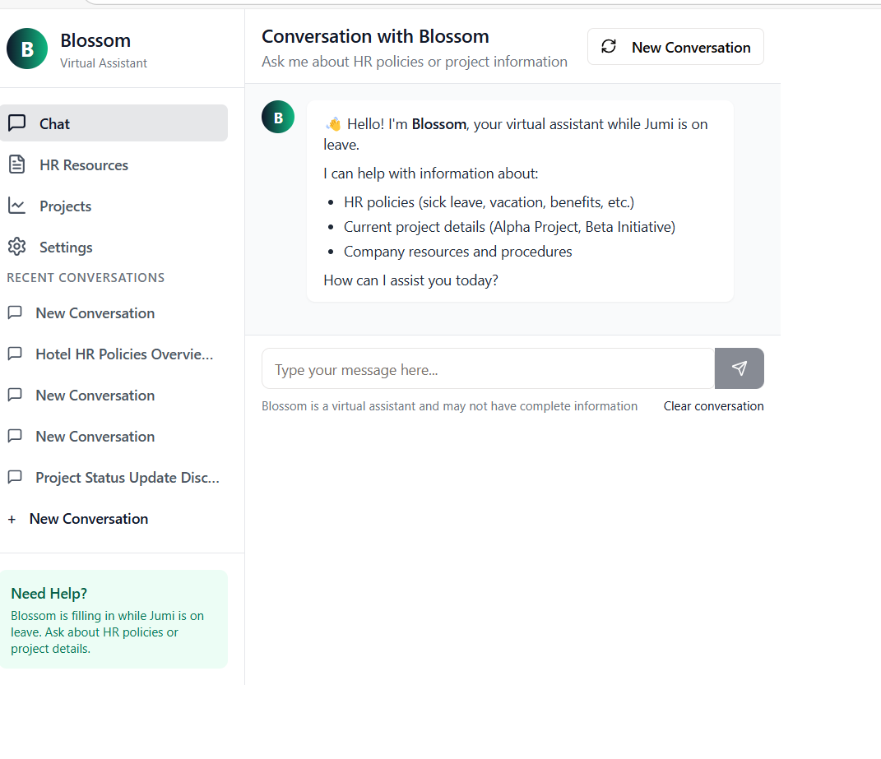This screenshot has width=881, height=759.
Task: Open the Settings page
Action: pos(66,248)
